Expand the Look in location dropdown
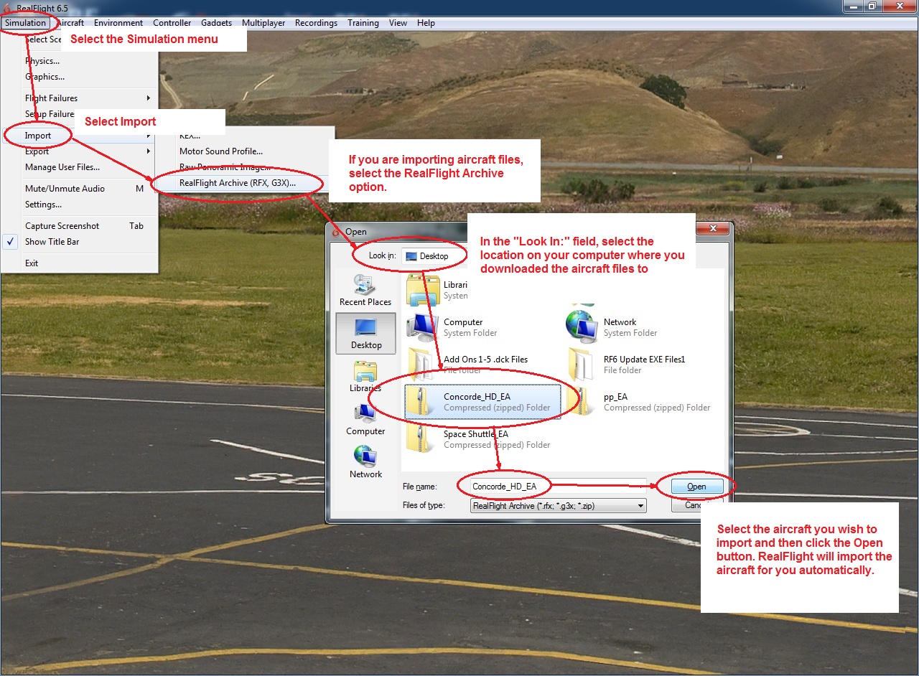Image resolution: width=919 pixels, height=676 pixels. point(434,256)
